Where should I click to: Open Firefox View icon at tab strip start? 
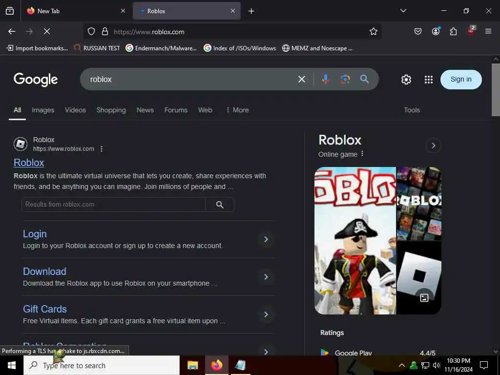(10, 11)
